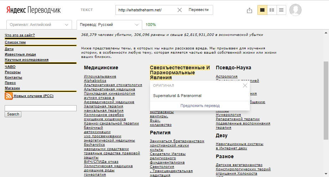The width and height of the screenshot is (329, 177).
Task: Select the ТЕКСТ mode tab
Action: [x=87, y=10]
